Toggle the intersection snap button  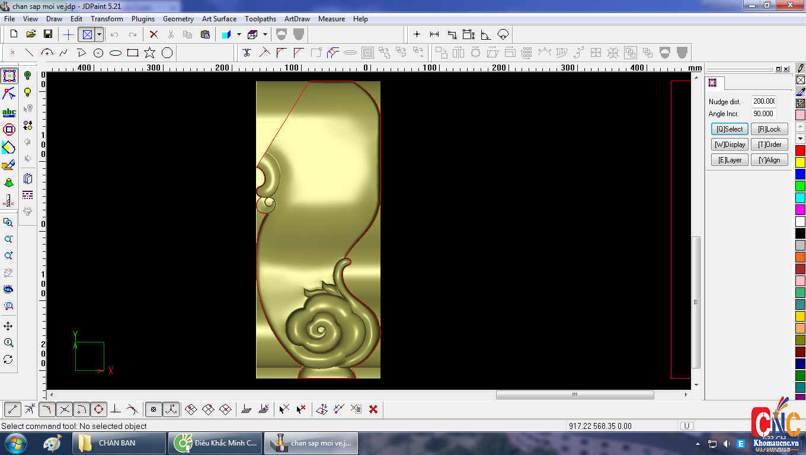coord(65,409)
